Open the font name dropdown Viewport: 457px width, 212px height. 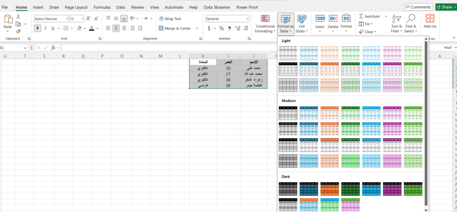(x=66, y=19)
